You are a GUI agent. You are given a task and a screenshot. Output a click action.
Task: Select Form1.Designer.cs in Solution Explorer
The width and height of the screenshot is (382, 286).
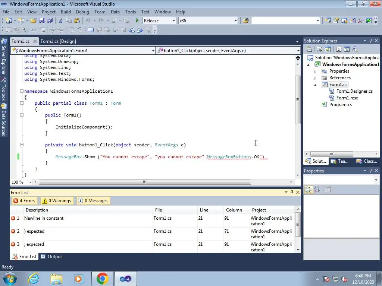(354, 91)
